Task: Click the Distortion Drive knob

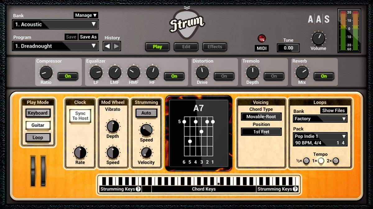Action: pos(202,72)
